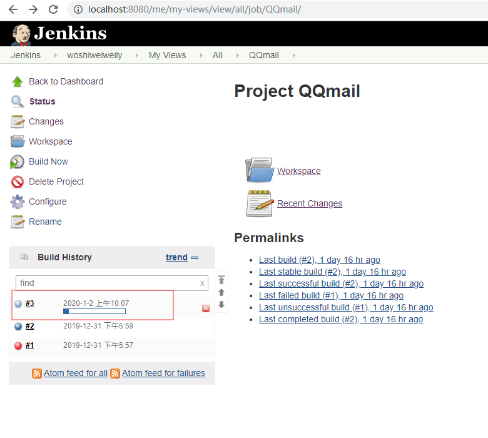Click the page-down arrow in build history

point(221,305)
